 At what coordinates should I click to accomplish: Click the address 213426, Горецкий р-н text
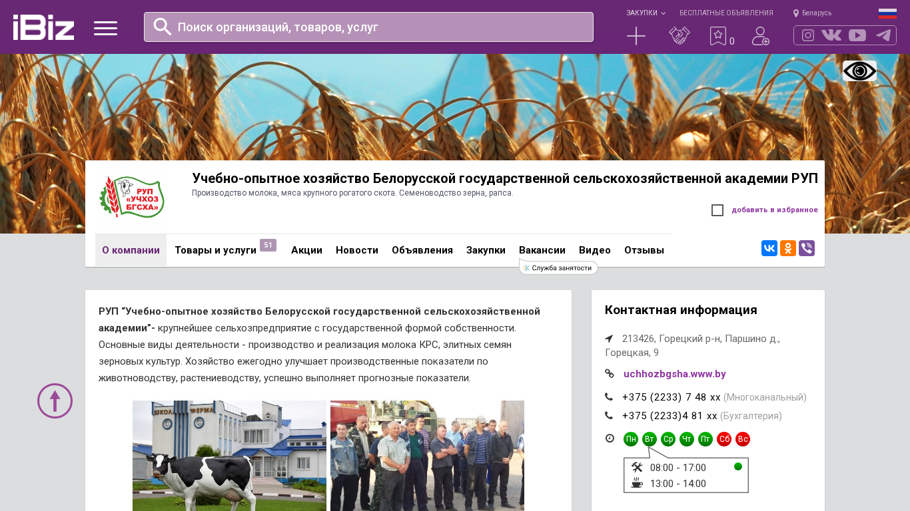click(x=693, y=345)
